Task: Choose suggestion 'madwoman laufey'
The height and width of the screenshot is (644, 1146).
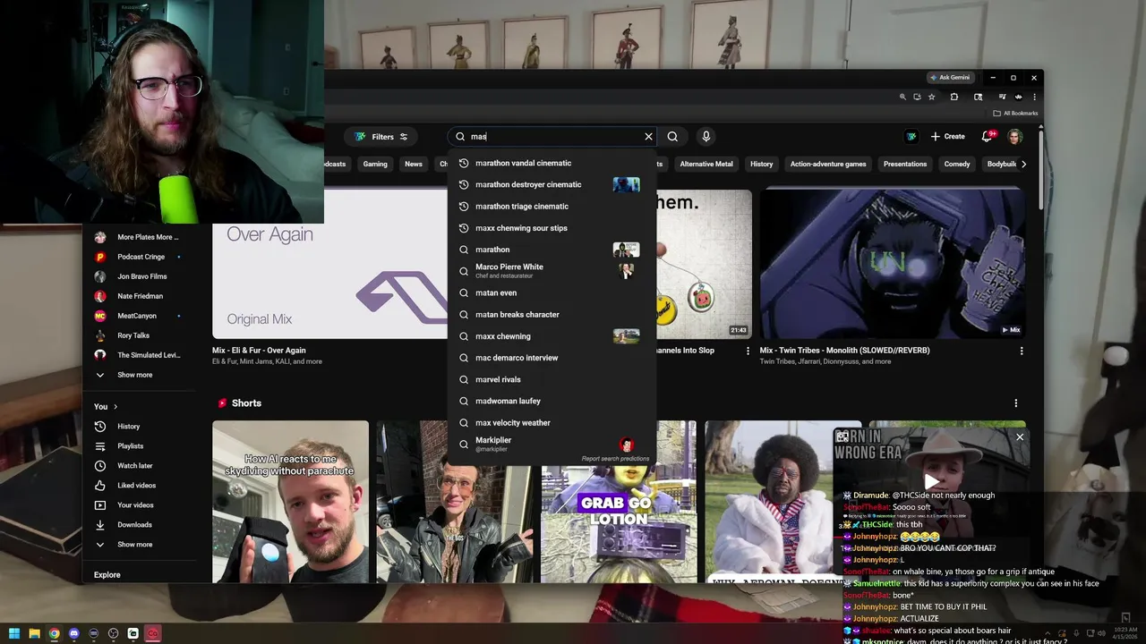Action: click(x=552, y=401)
